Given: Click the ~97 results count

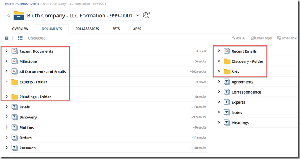Looking at the screenshot, I should (x=199, y=117).
